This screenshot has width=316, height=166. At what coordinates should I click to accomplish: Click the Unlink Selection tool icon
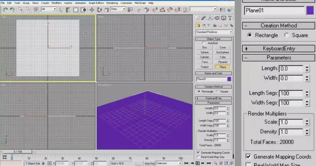[29, 10]
